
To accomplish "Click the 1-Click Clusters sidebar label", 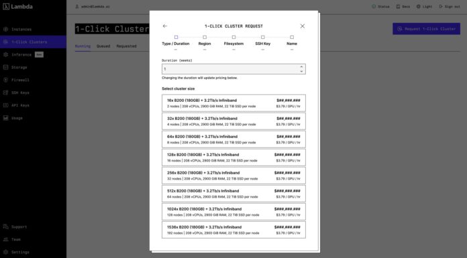I will pyautogui.click(x=30, y=42).
